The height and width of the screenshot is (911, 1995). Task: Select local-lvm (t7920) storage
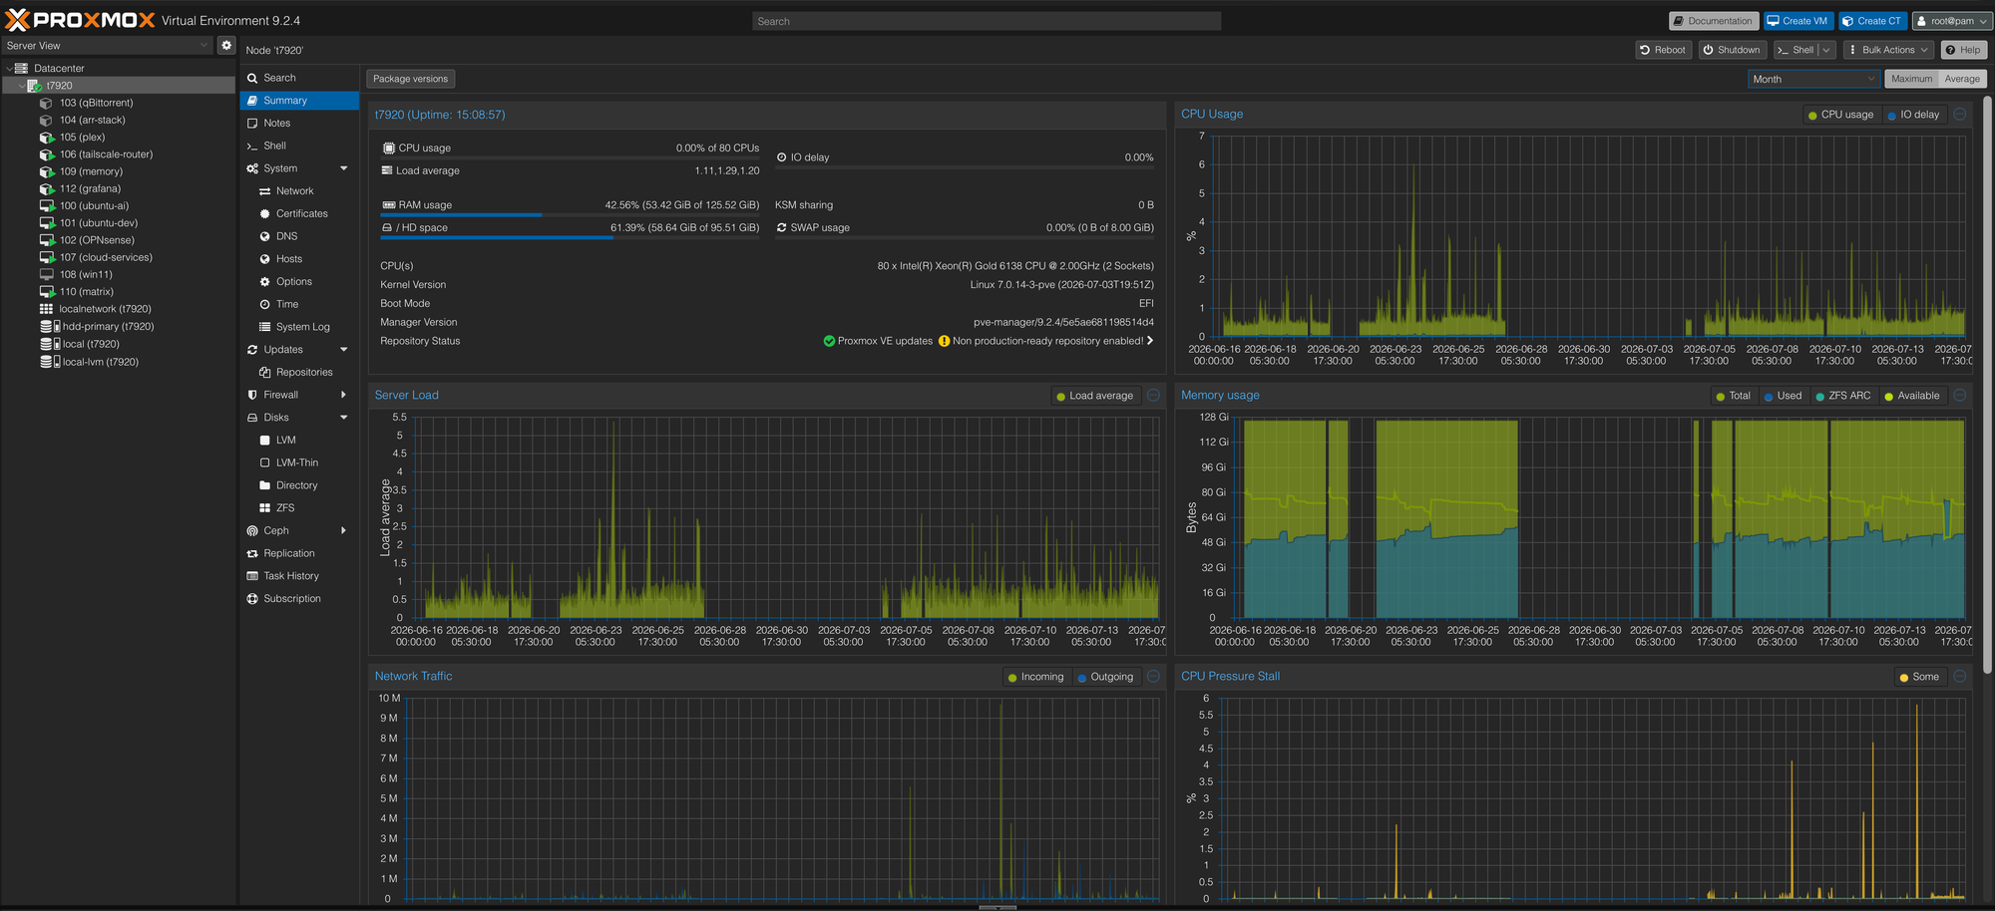pos(100,362)
